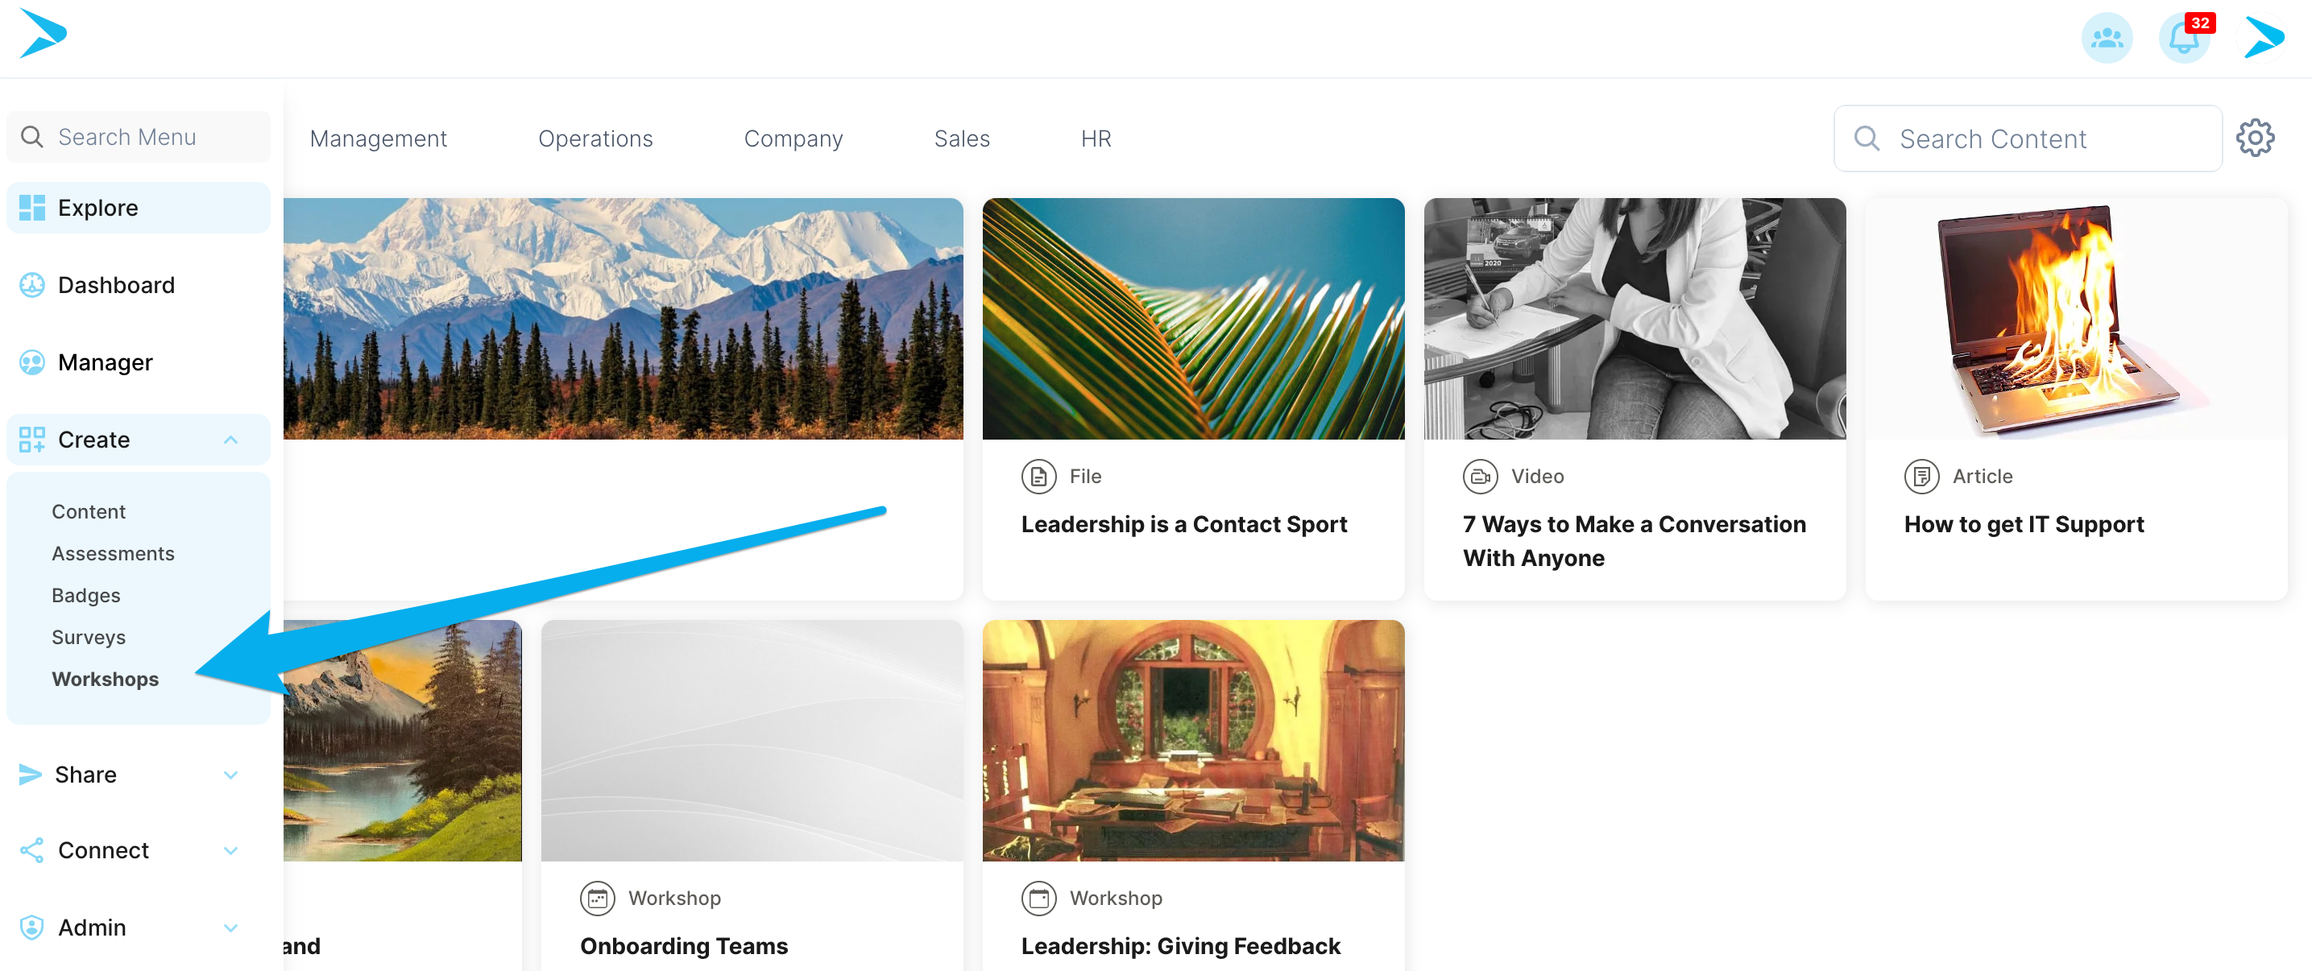Click the red 32 notification badge

coord(2200,23)
